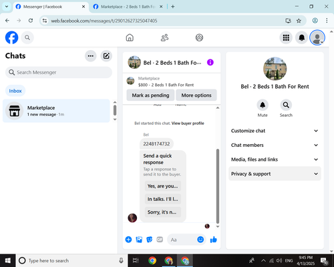Open the Facebook menu grid icon
This screenshot has height=267, width=334.
point(286,37)
